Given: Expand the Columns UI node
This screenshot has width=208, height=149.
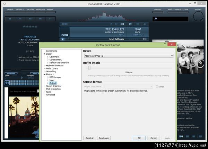Looking at the screenshot, I should point(48,57).
